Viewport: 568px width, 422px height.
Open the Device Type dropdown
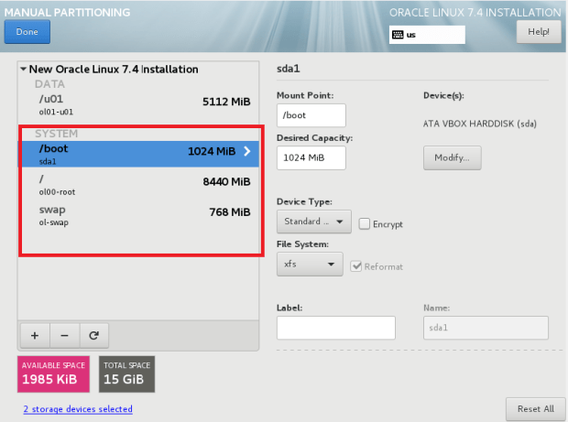click(313, 222)
